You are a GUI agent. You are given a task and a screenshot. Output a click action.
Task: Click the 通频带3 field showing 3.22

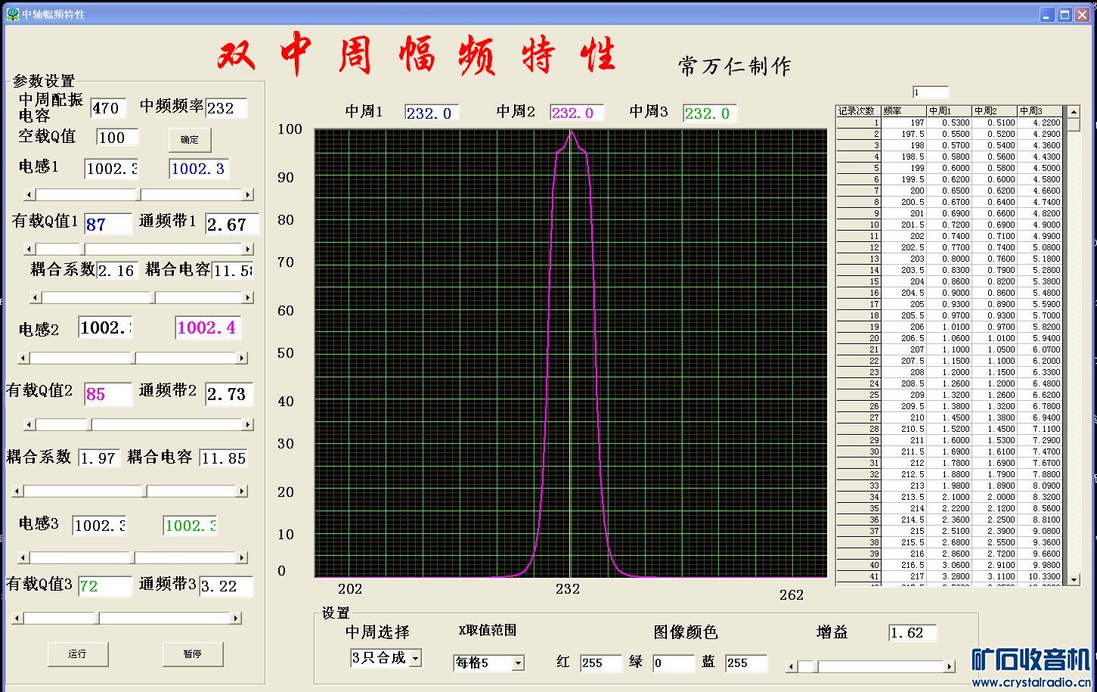pos(226,586)
